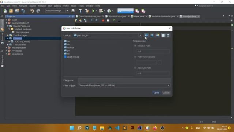This screenshot has width=234, height=132.
Task: Click the globe browser icon in toolbar
Action: click(73, 11)
